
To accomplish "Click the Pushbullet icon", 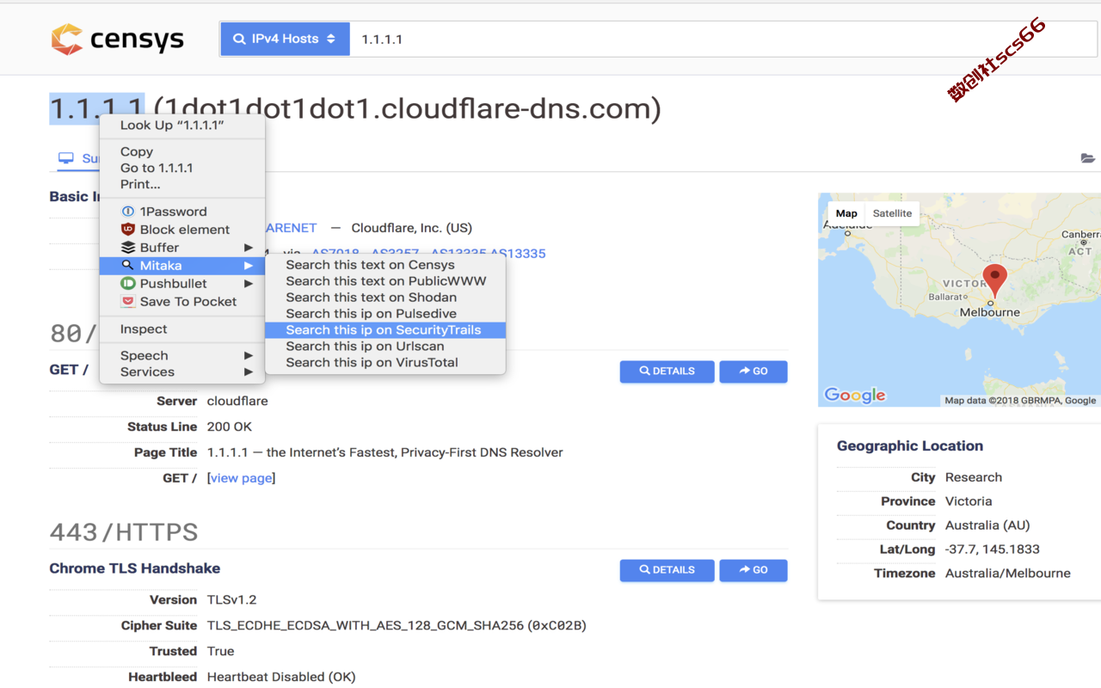I will pyautogui.click(x=128, y=284).
